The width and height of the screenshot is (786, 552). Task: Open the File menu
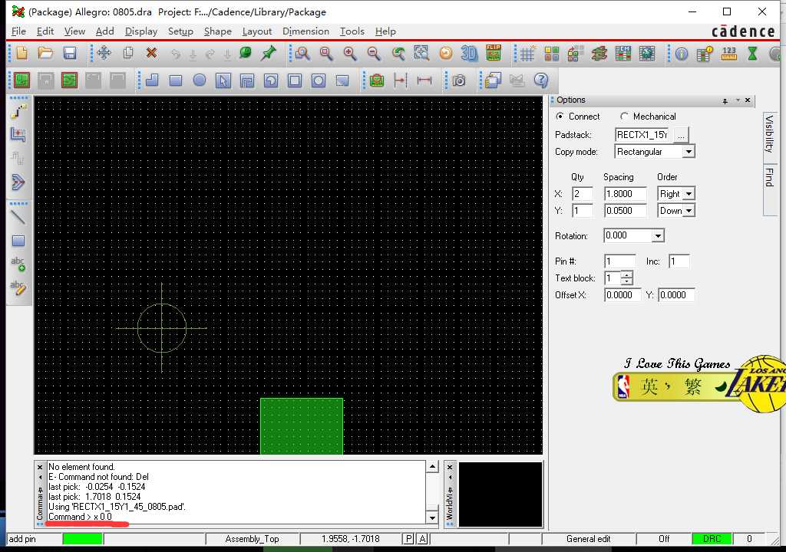point(18,31)
